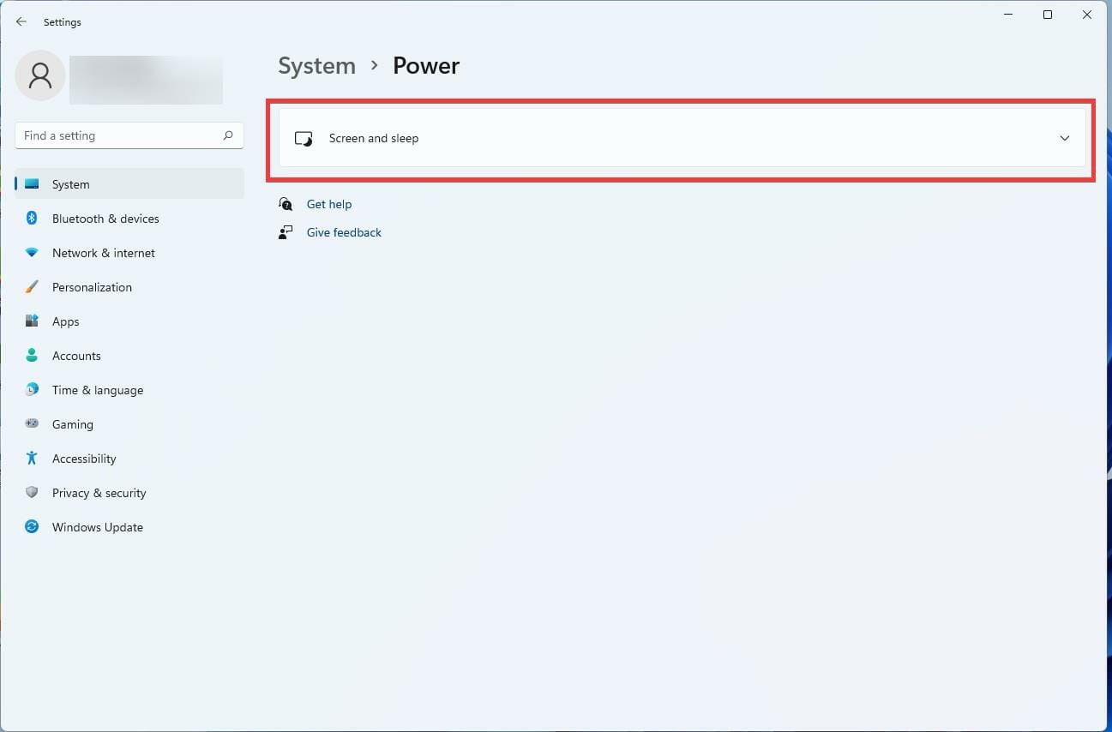Viewport: 1112px width, 732px height.
Task: Click the Get help headset icon
Action: [x=286, y=204]
